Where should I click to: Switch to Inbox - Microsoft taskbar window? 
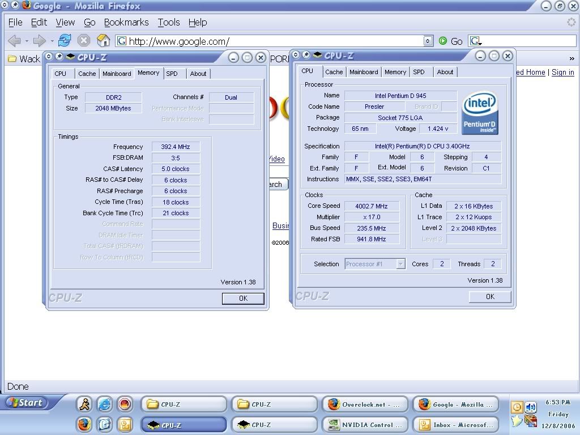pos(456,425)
